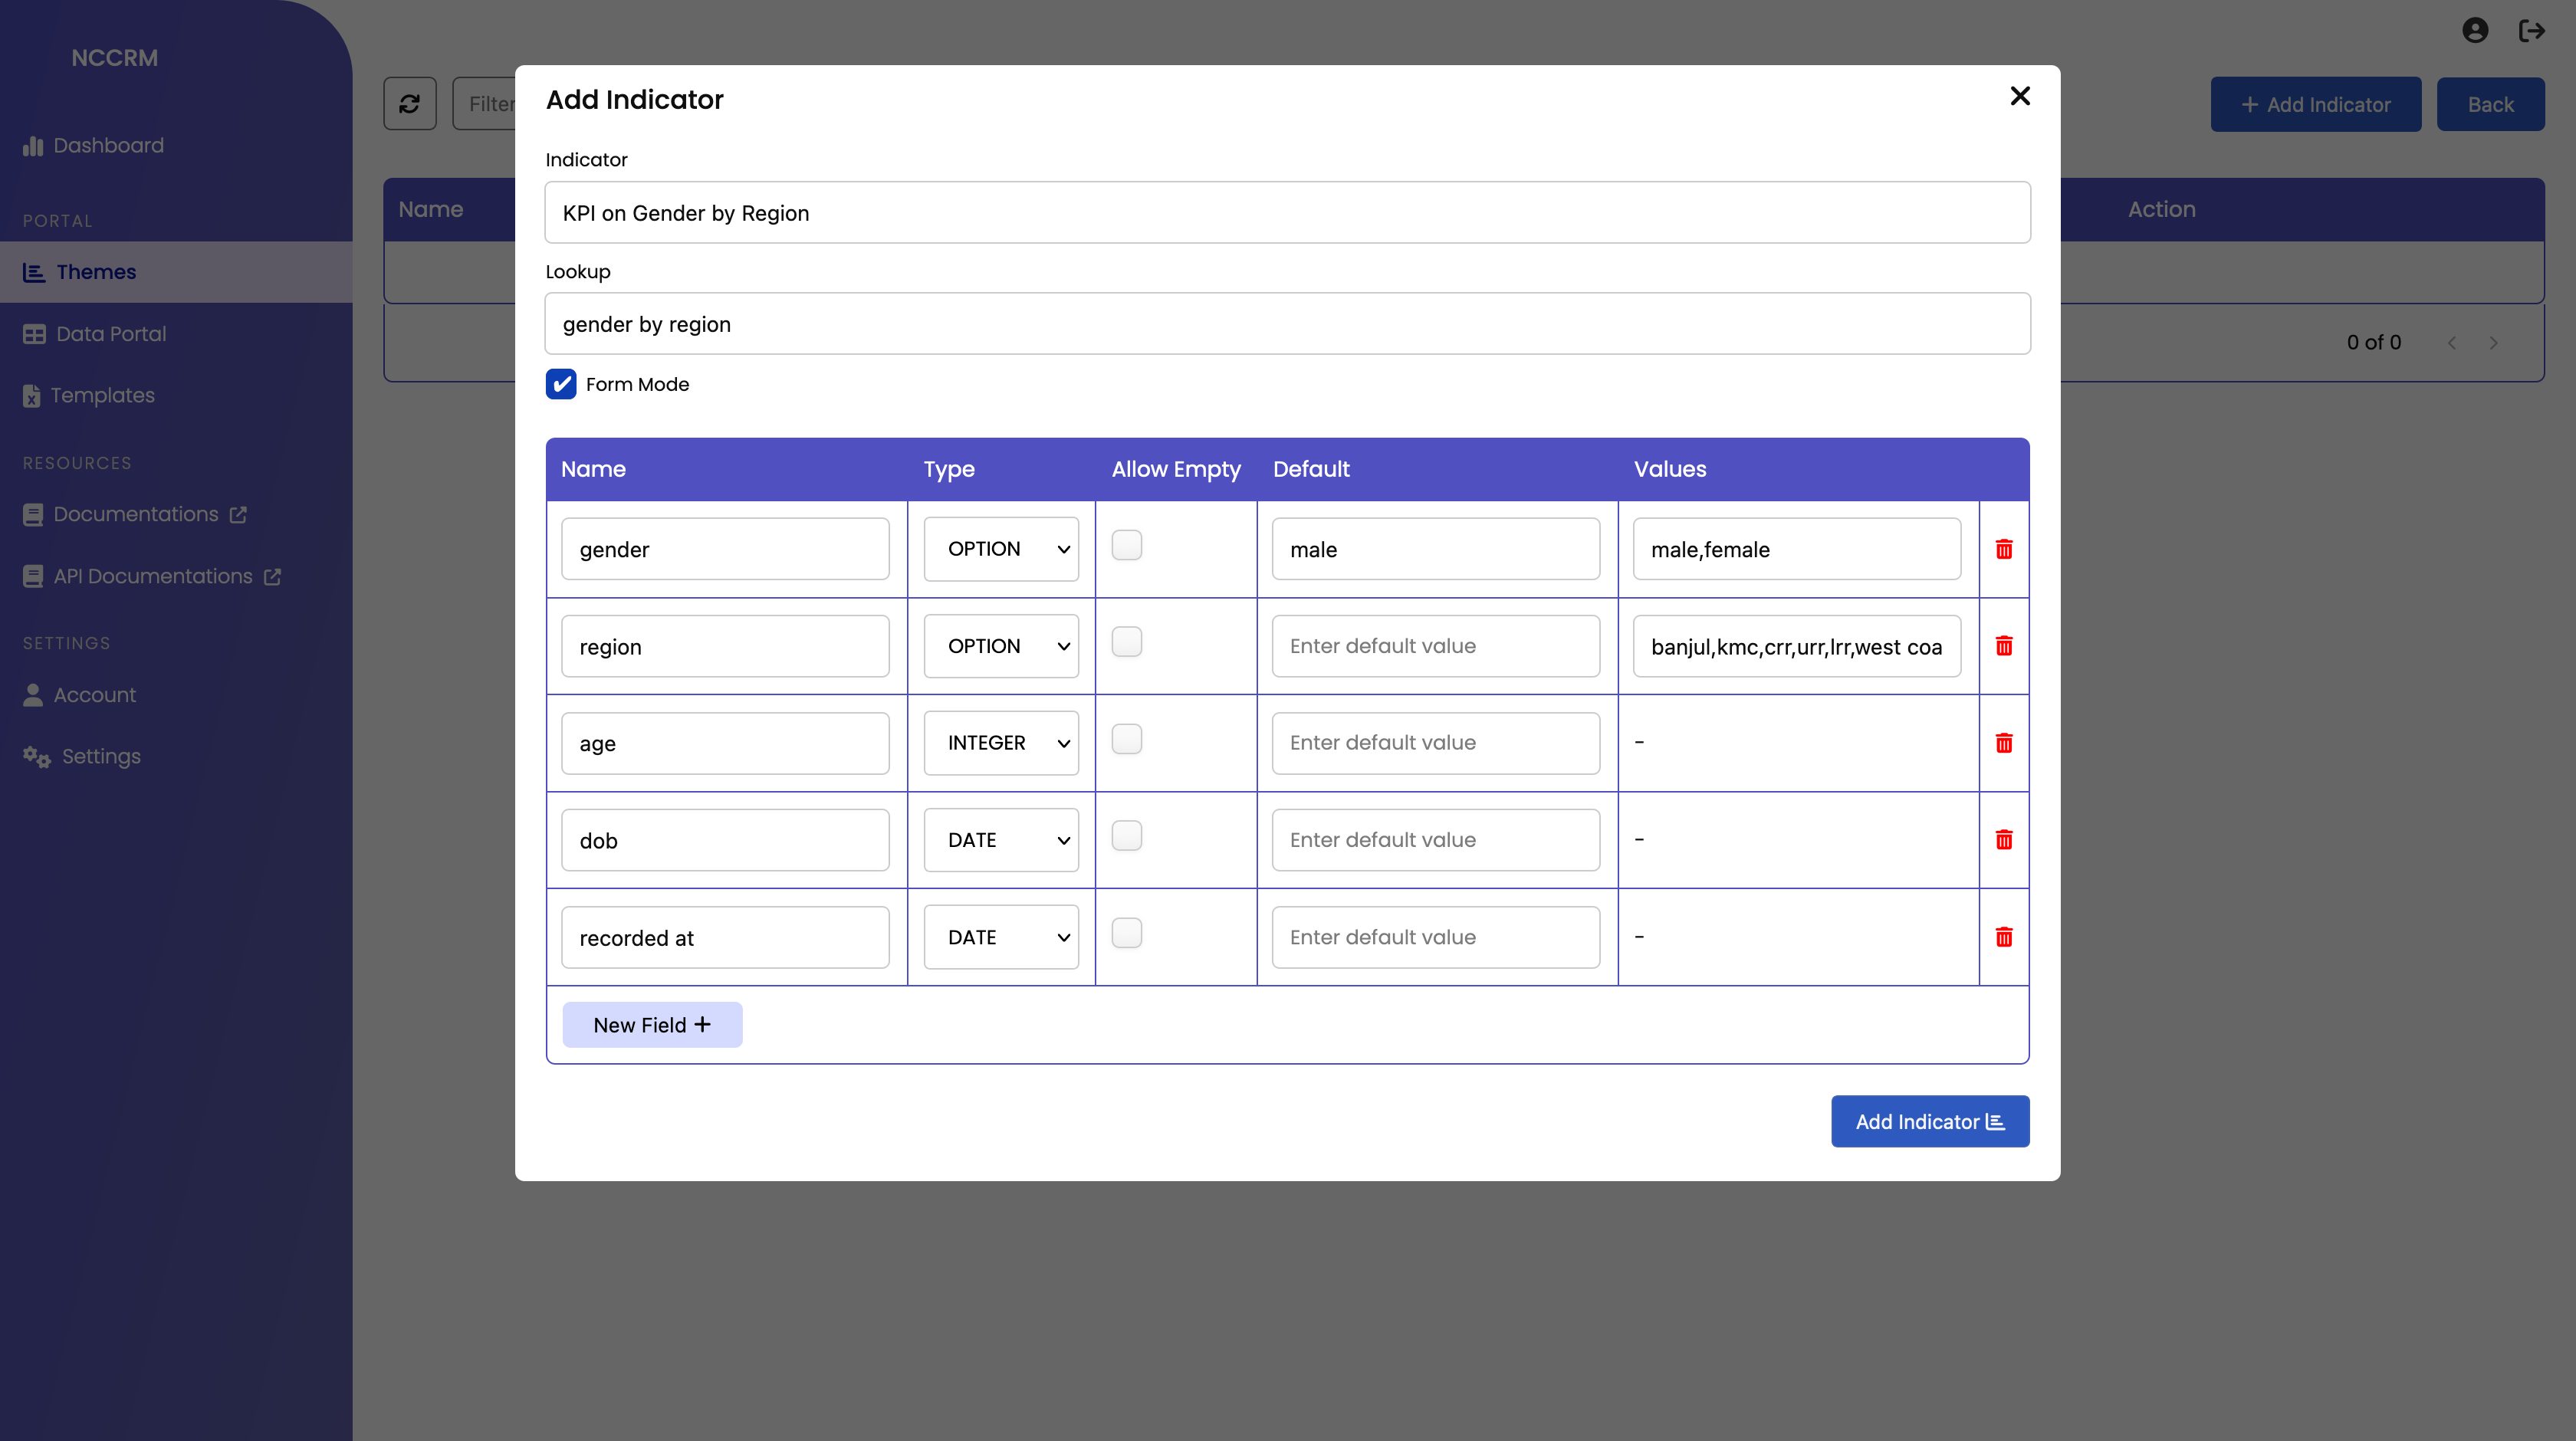The image size is (2576, 1441).
Task: Click the 'male,female' values input
Action: [1797, 549]
